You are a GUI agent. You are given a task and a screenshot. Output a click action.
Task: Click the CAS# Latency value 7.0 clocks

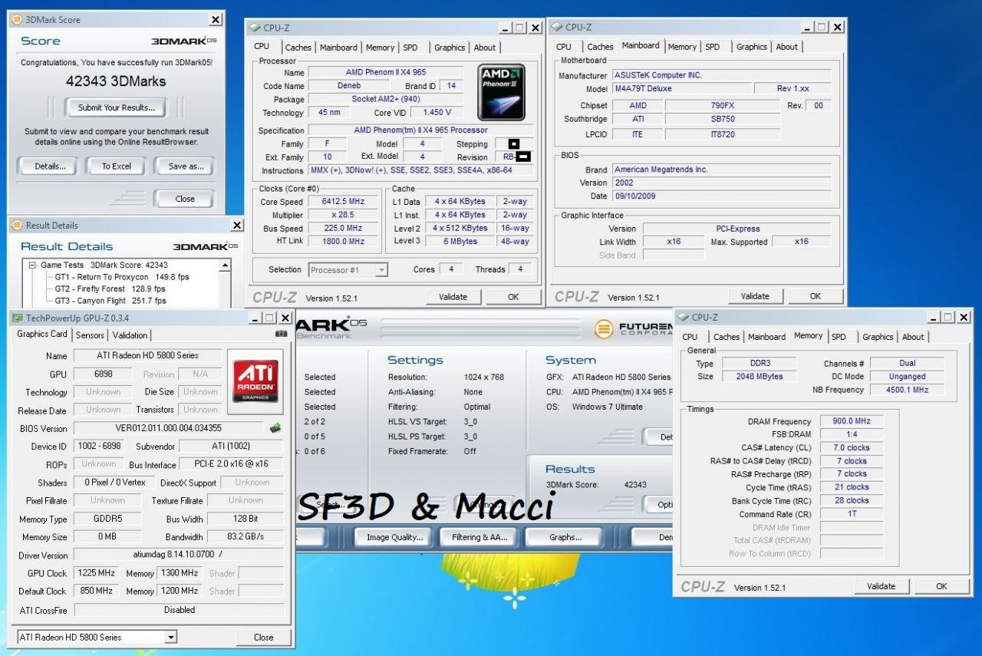click(852, 448)
